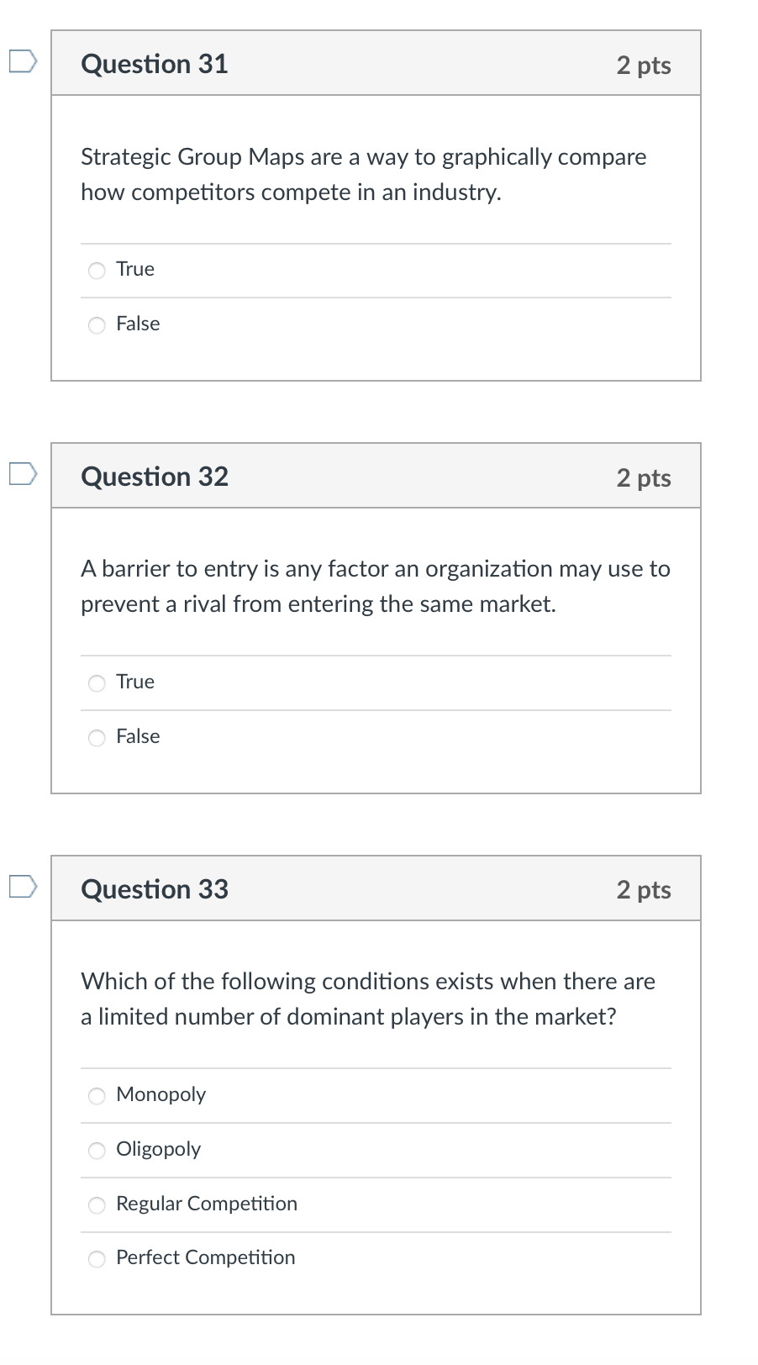The height and width of the screenshot is (1365, 758).
Task: Click the Question 33 question text
Action: 367,999
